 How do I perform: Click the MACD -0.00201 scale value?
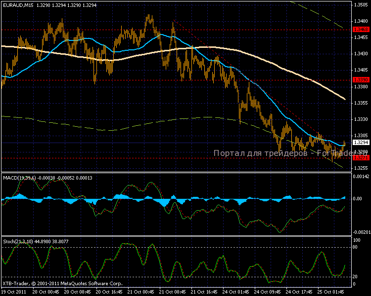click(360, 232)
